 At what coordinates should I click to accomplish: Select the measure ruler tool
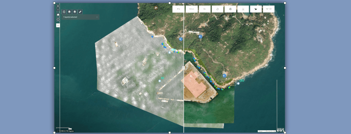coord(80,12)
